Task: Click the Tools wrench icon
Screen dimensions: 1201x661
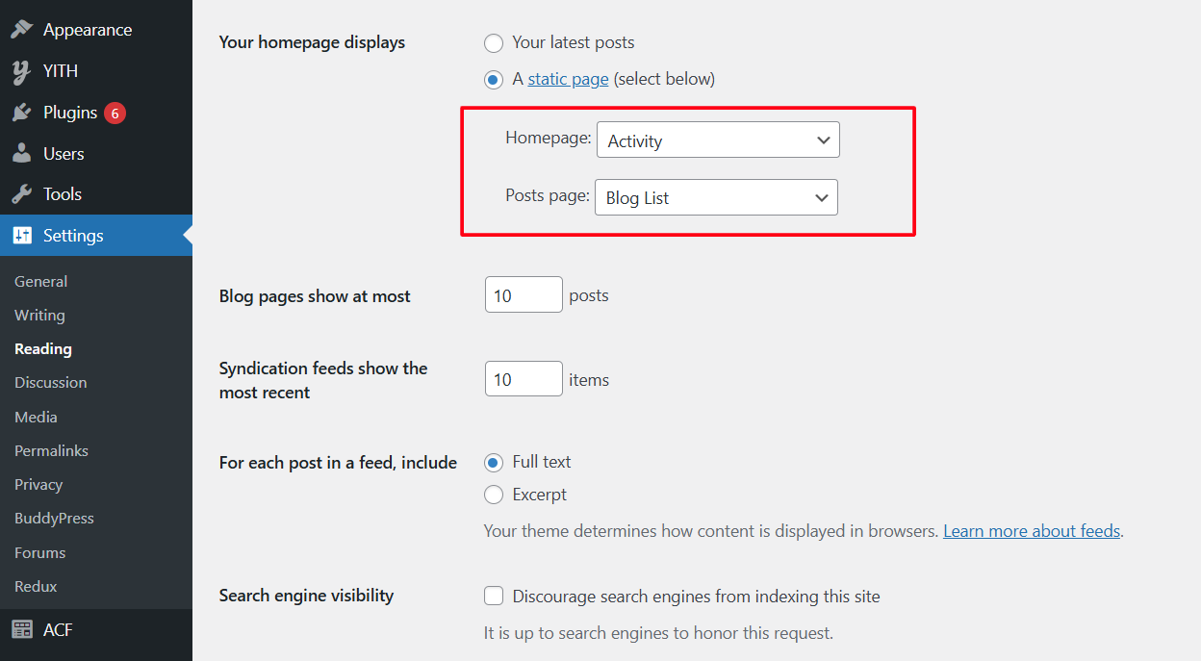Action: (x=21, y=194)
